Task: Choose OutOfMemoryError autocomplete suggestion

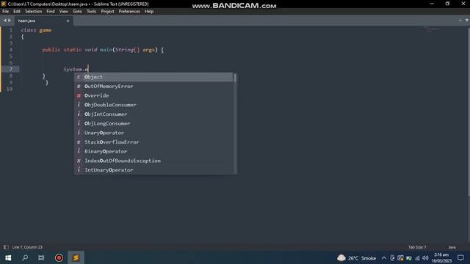Action: [153, 87]
